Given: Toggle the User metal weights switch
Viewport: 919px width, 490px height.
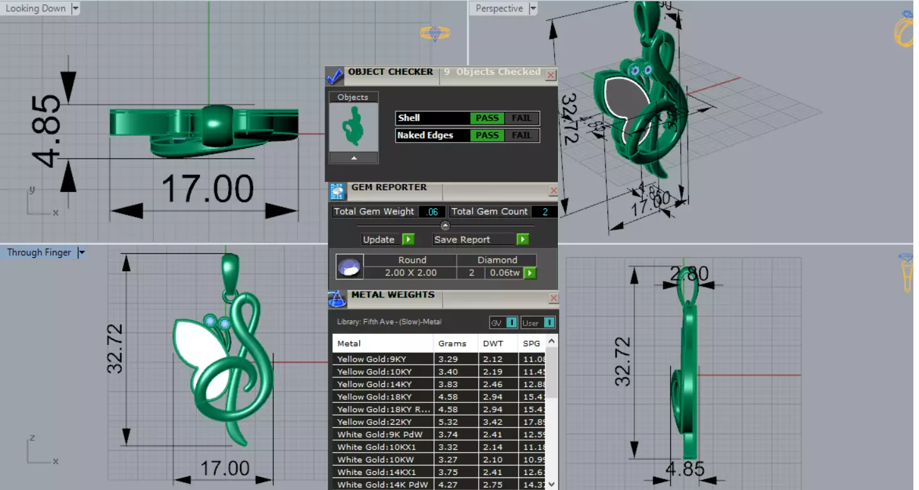Looking at the screenshot, I should click(549, 322).
